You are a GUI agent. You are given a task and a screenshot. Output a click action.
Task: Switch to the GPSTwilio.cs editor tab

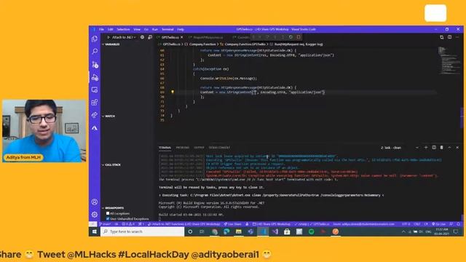tap(170, 37)
